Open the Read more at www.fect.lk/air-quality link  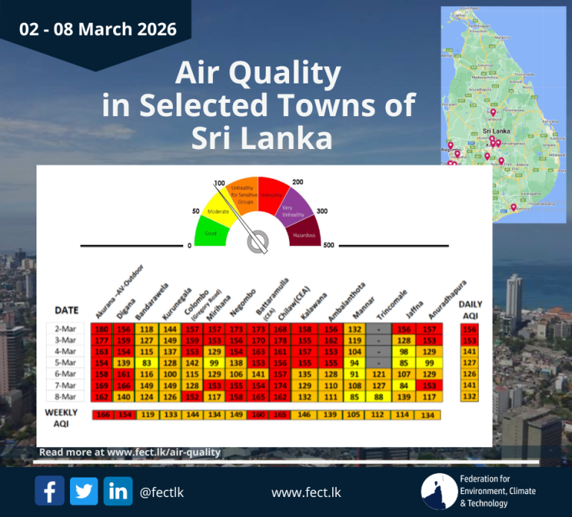129,451
